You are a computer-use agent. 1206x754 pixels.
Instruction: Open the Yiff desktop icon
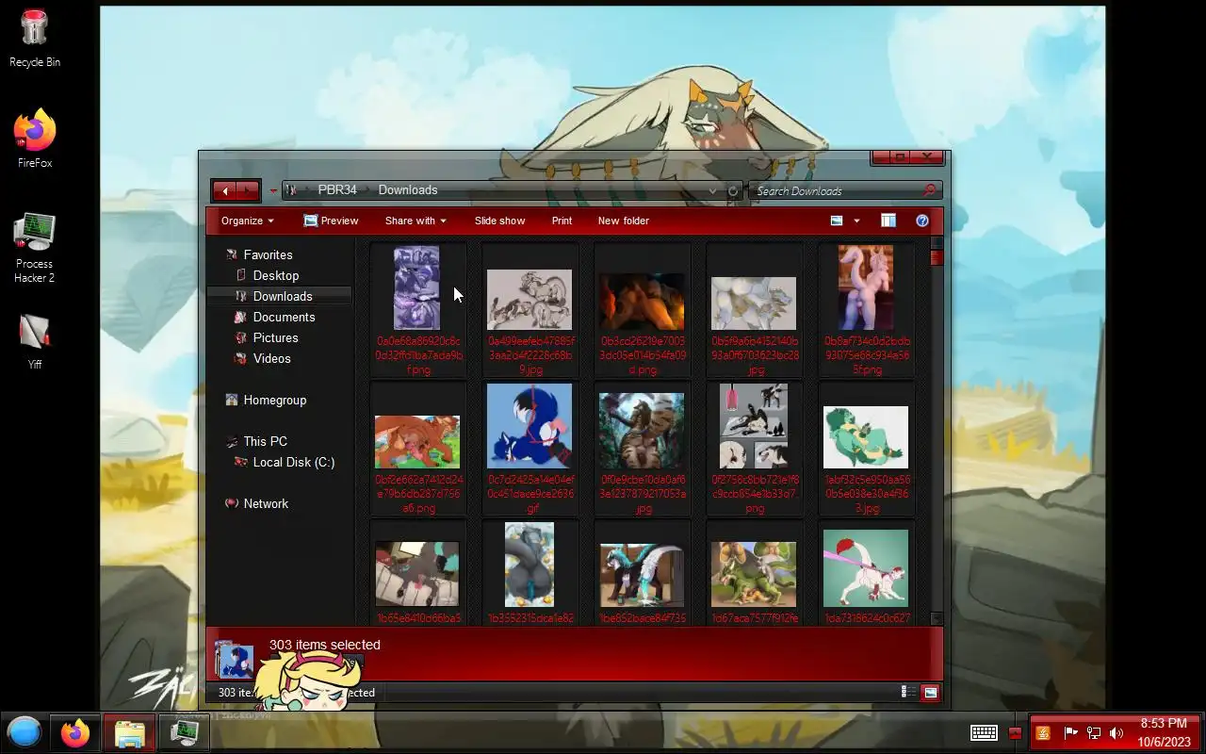click(x=35, y=339)
